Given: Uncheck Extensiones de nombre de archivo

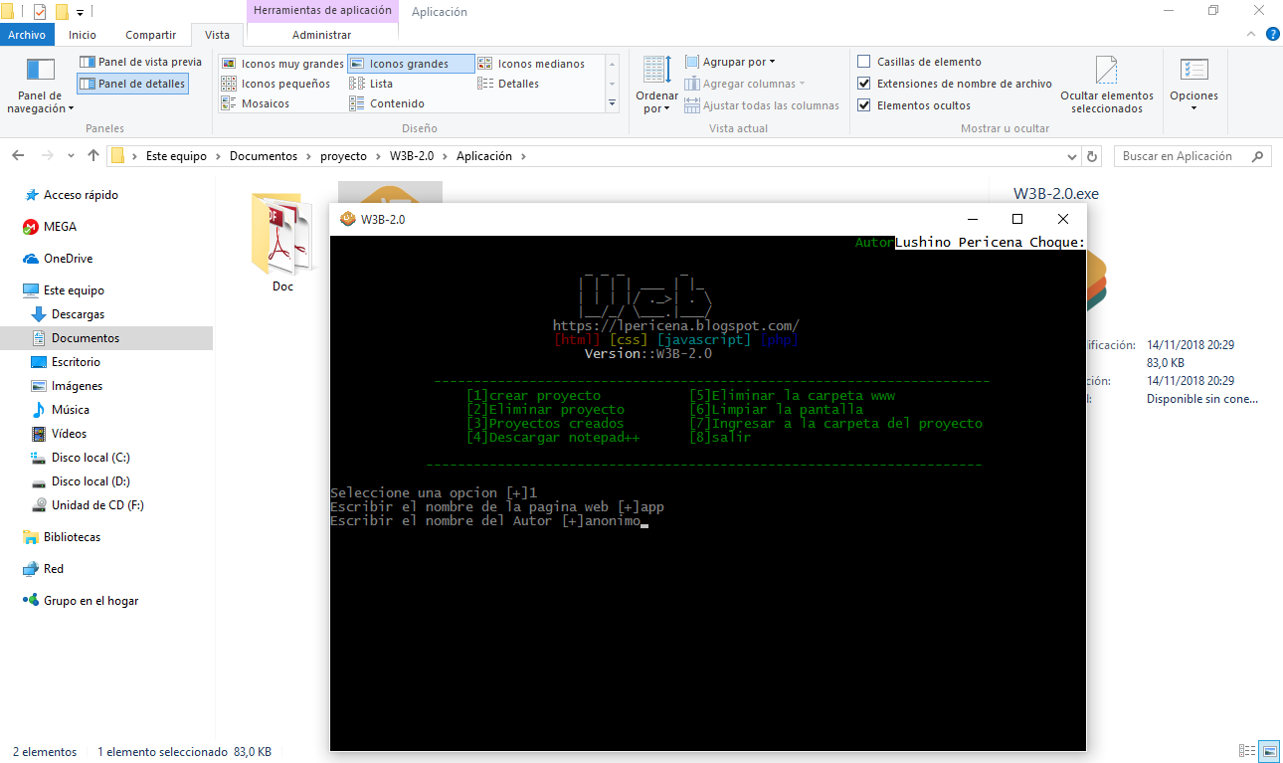Looking at the screenshot, I should [864, 84].
